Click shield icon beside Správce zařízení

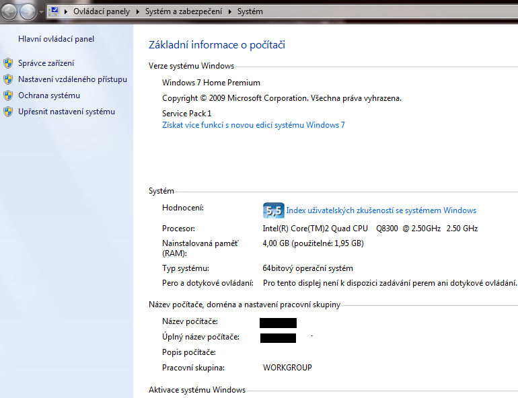click(x=8, y=63)
